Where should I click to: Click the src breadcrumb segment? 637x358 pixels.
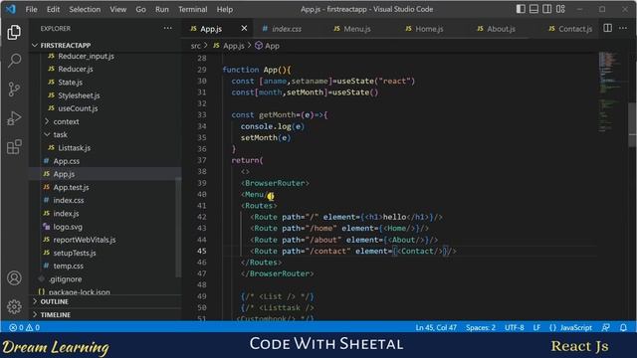coord(196,46)
